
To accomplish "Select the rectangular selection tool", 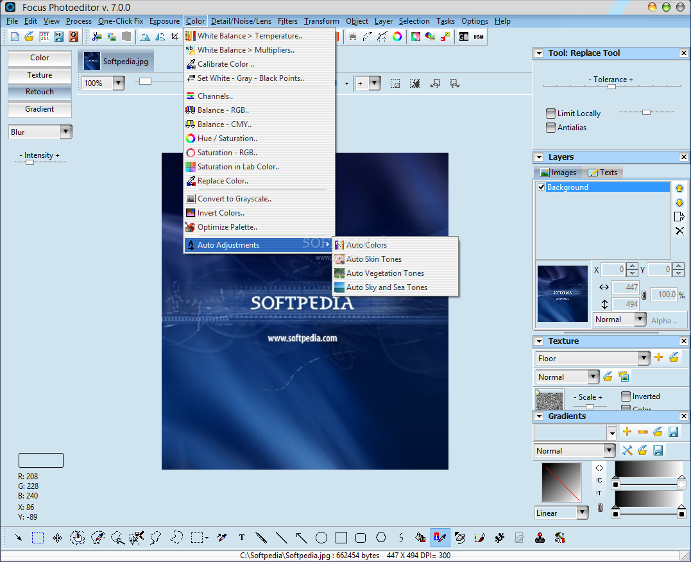I will pos(38,538).
